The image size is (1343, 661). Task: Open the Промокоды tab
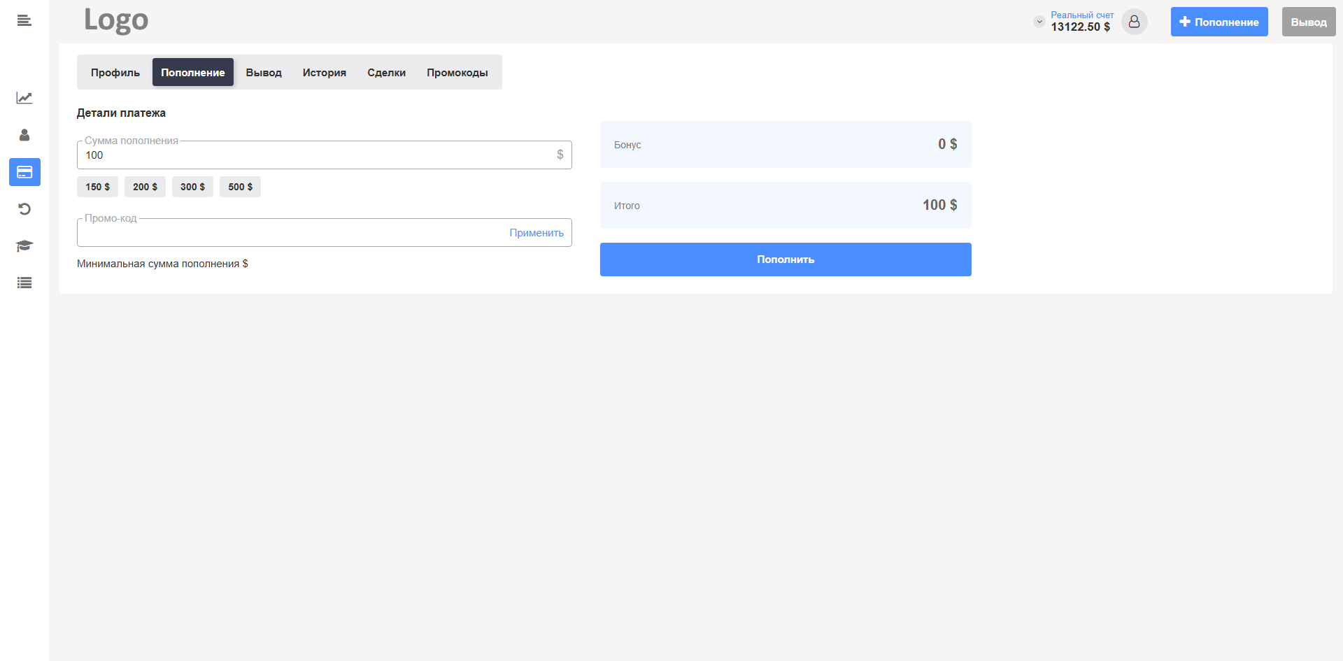click(x=457, y=73)
